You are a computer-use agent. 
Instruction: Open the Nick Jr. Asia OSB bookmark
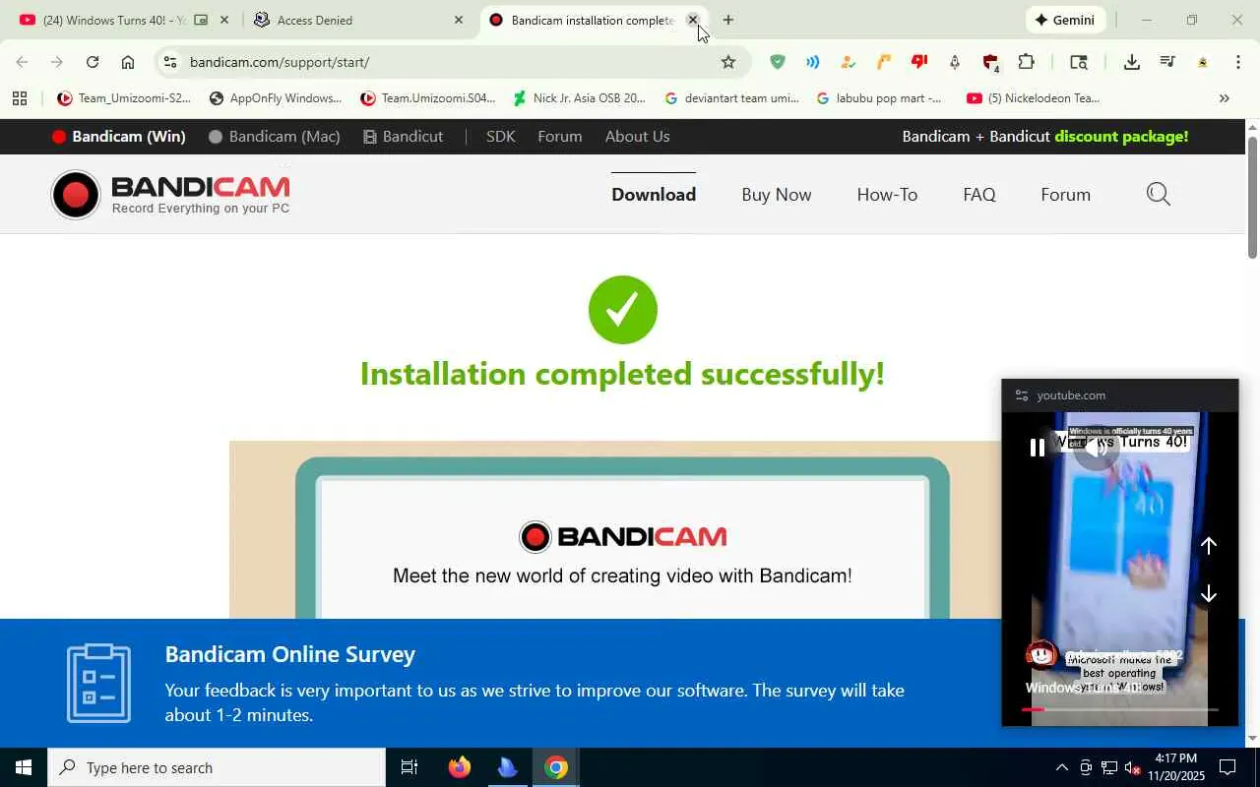(579, 98)
